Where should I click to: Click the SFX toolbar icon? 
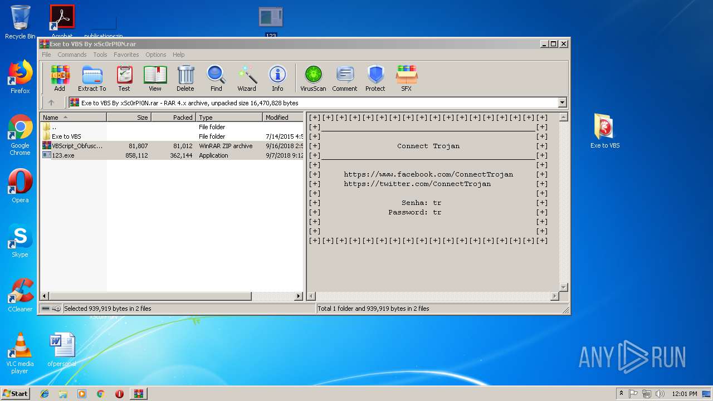407,78
